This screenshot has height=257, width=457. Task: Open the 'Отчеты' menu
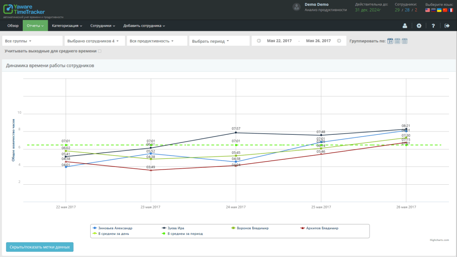tap(35, 26)
